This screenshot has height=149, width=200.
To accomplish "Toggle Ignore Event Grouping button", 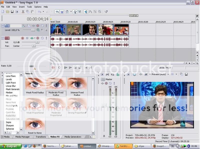I will pyautogui.click(x=80, y=12).
